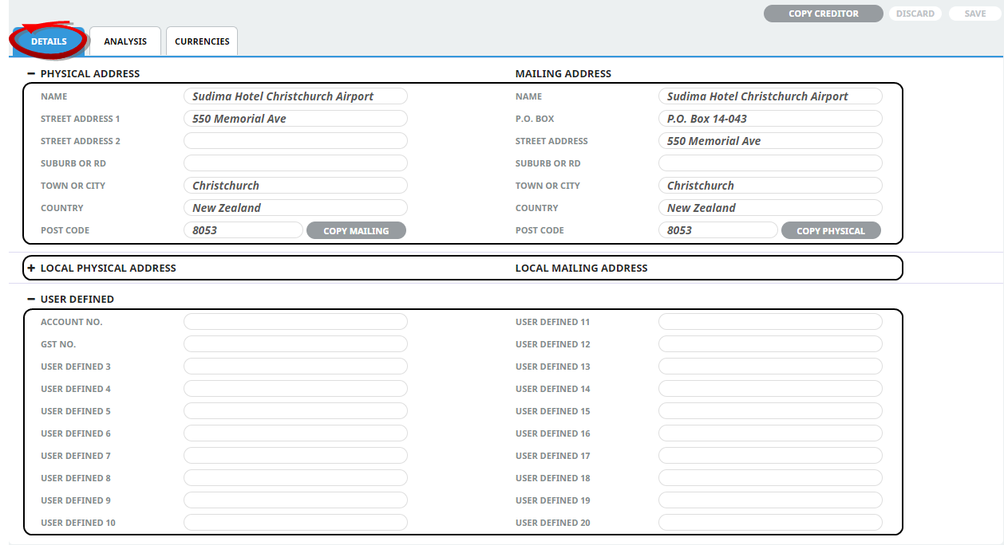
Task: Switch to the Analysis tab
Action: [x=125, y=41]
